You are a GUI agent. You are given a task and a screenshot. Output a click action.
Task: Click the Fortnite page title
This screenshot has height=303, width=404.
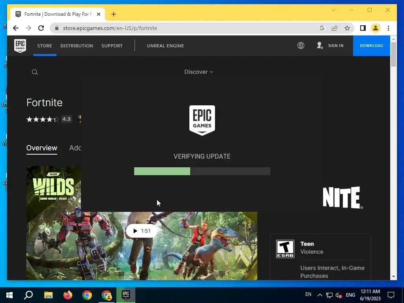coord(45,103)
